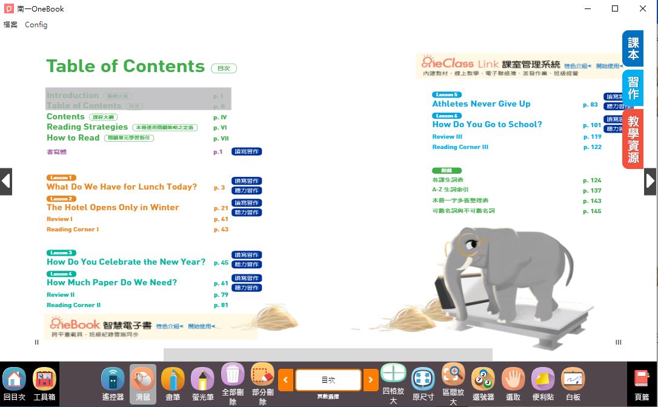Click OneBook 特色介紹 link
The height and width of the screenshot is (407, 658).
[170, 326]
